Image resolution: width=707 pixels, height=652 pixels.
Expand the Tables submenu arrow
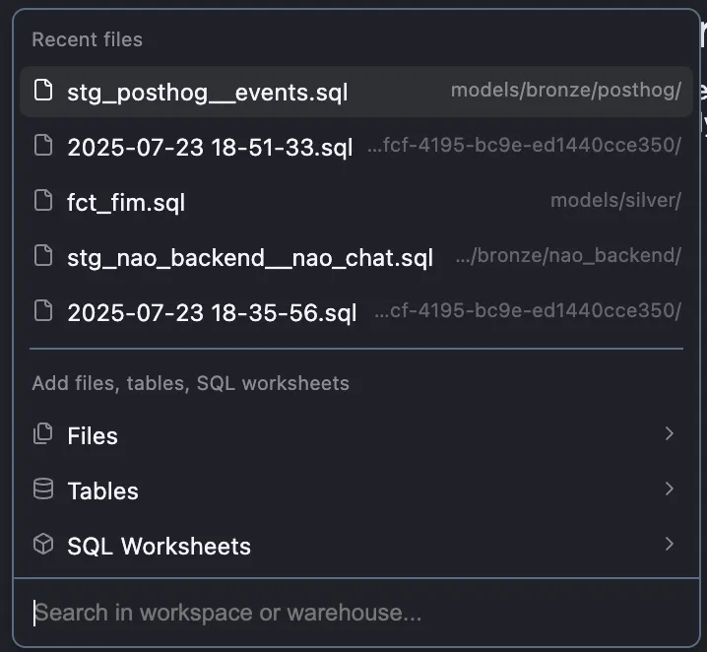(x=670, y=489)
